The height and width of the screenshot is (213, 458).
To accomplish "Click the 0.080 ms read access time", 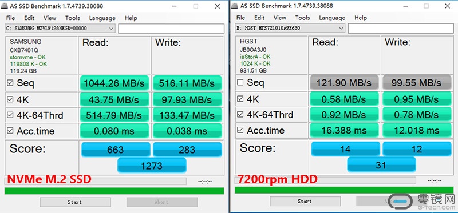I will click(114, 131).
